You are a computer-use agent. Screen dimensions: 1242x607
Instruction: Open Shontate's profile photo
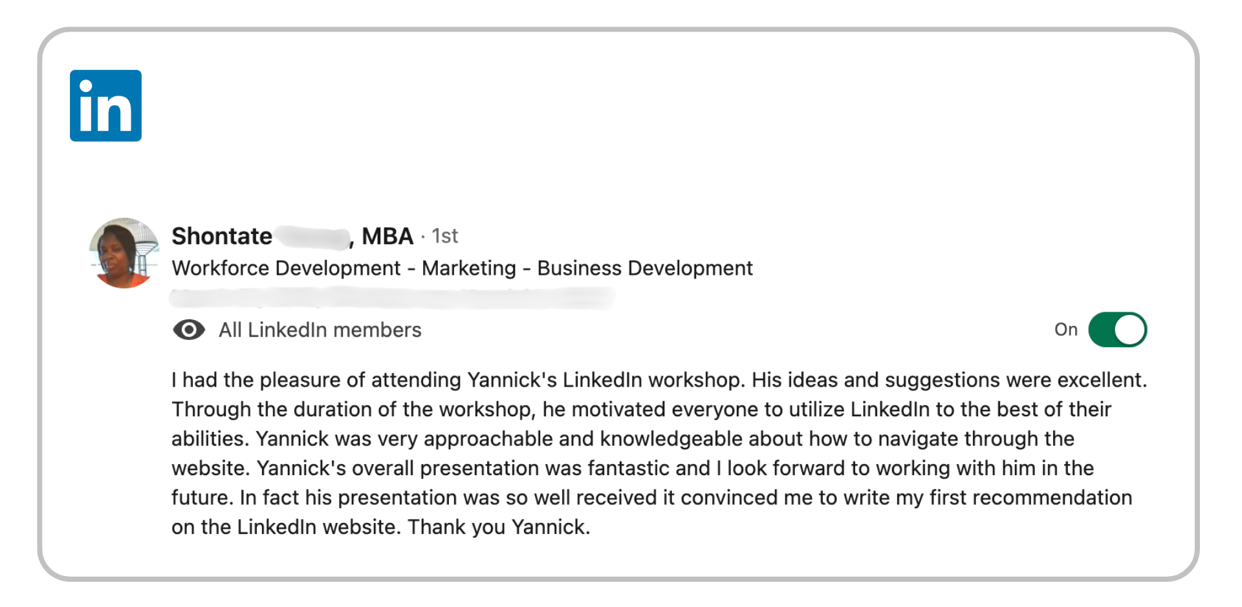pyautogui.click(x=124, y=253)
